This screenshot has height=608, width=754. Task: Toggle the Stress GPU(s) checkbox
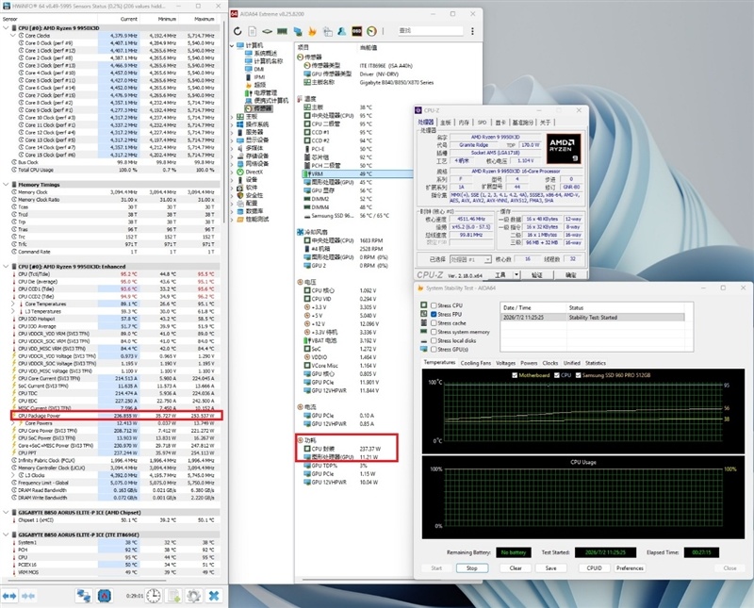[434, 349]
